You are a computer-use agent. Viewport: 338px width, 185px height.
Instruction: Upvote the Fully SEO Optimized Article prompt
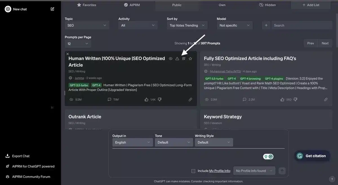point(282,100)
